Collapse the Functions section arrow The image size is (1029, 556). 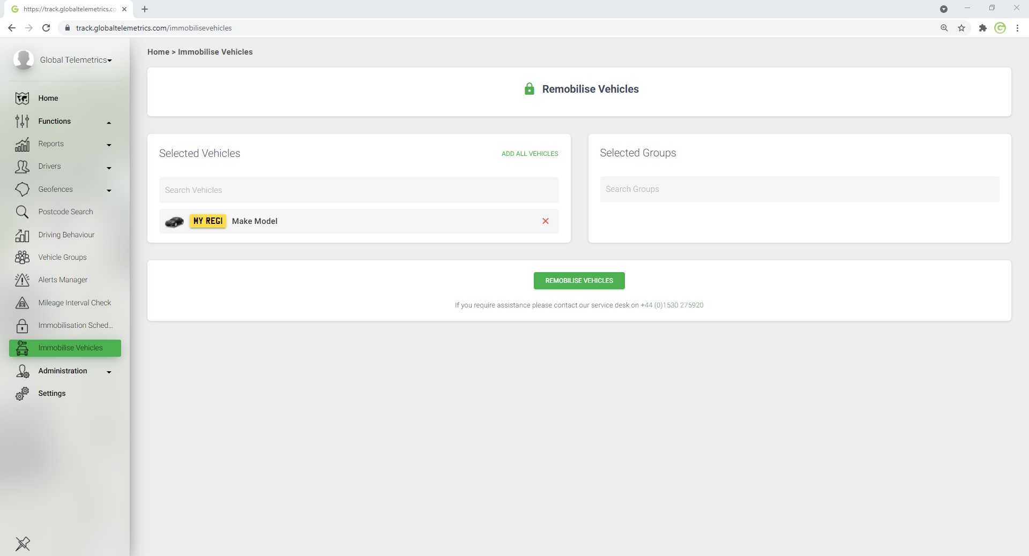pos(109,123)
